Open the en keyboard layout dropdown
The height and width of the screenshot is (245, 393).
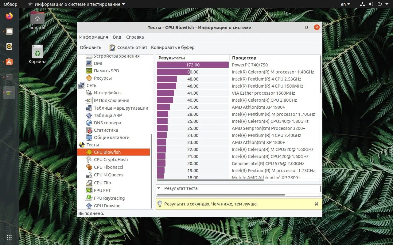tap(345, 4)
